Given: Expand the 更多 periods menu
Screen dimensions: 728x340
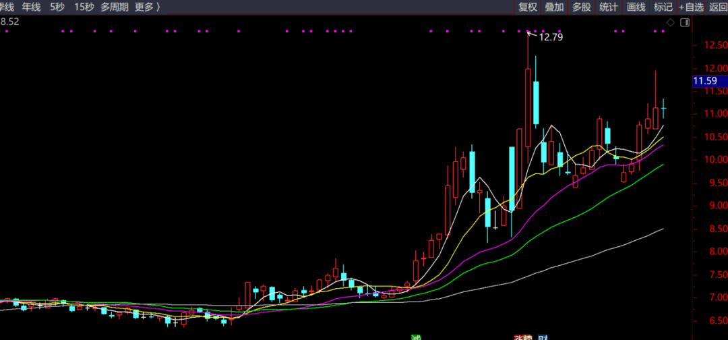Looking at the screenshot, I should pyautogui.click(x=147, y=7).
